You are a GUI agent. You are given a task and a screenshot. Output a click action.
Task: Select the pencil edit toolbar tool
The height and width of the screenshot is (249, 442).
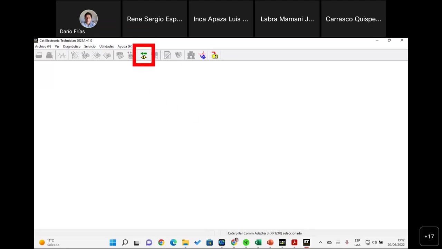167,55
